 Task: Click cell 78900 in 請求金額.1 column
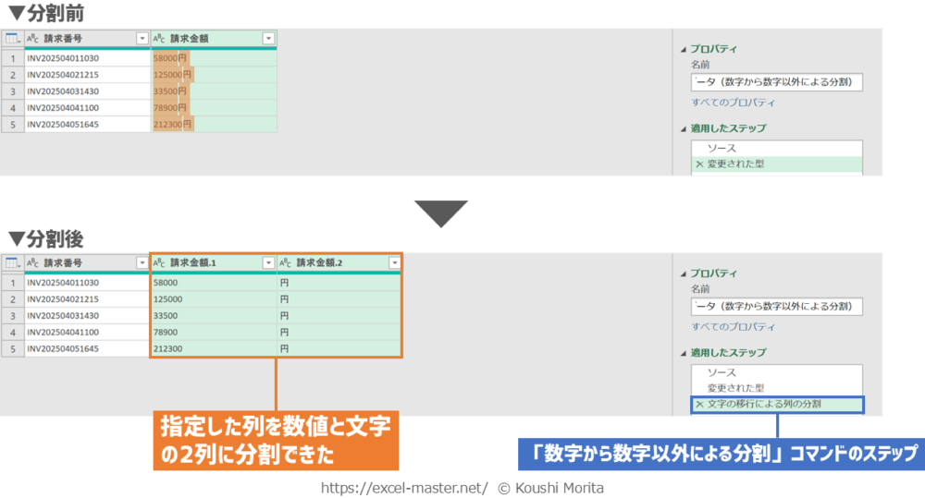(214, 333)
